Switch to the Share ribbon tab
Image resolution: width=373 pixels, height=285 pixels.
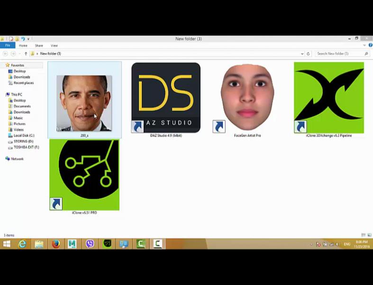pyautogui.click(x=39, y=46)
